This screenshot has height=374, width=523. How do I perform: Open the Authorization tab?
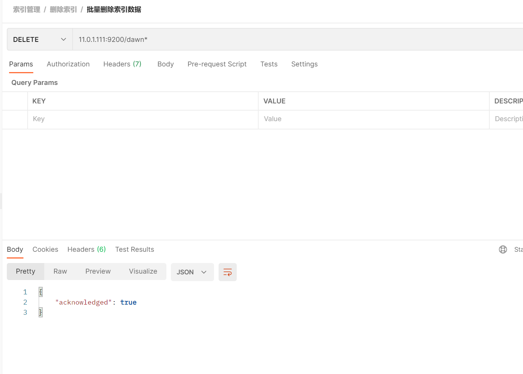pyautogui.click(x=68, y=64)
